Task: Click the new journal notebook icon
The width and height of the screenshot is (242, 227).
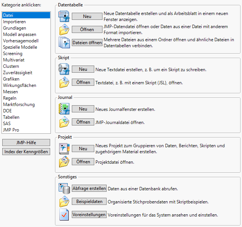Action: (64, 109)
